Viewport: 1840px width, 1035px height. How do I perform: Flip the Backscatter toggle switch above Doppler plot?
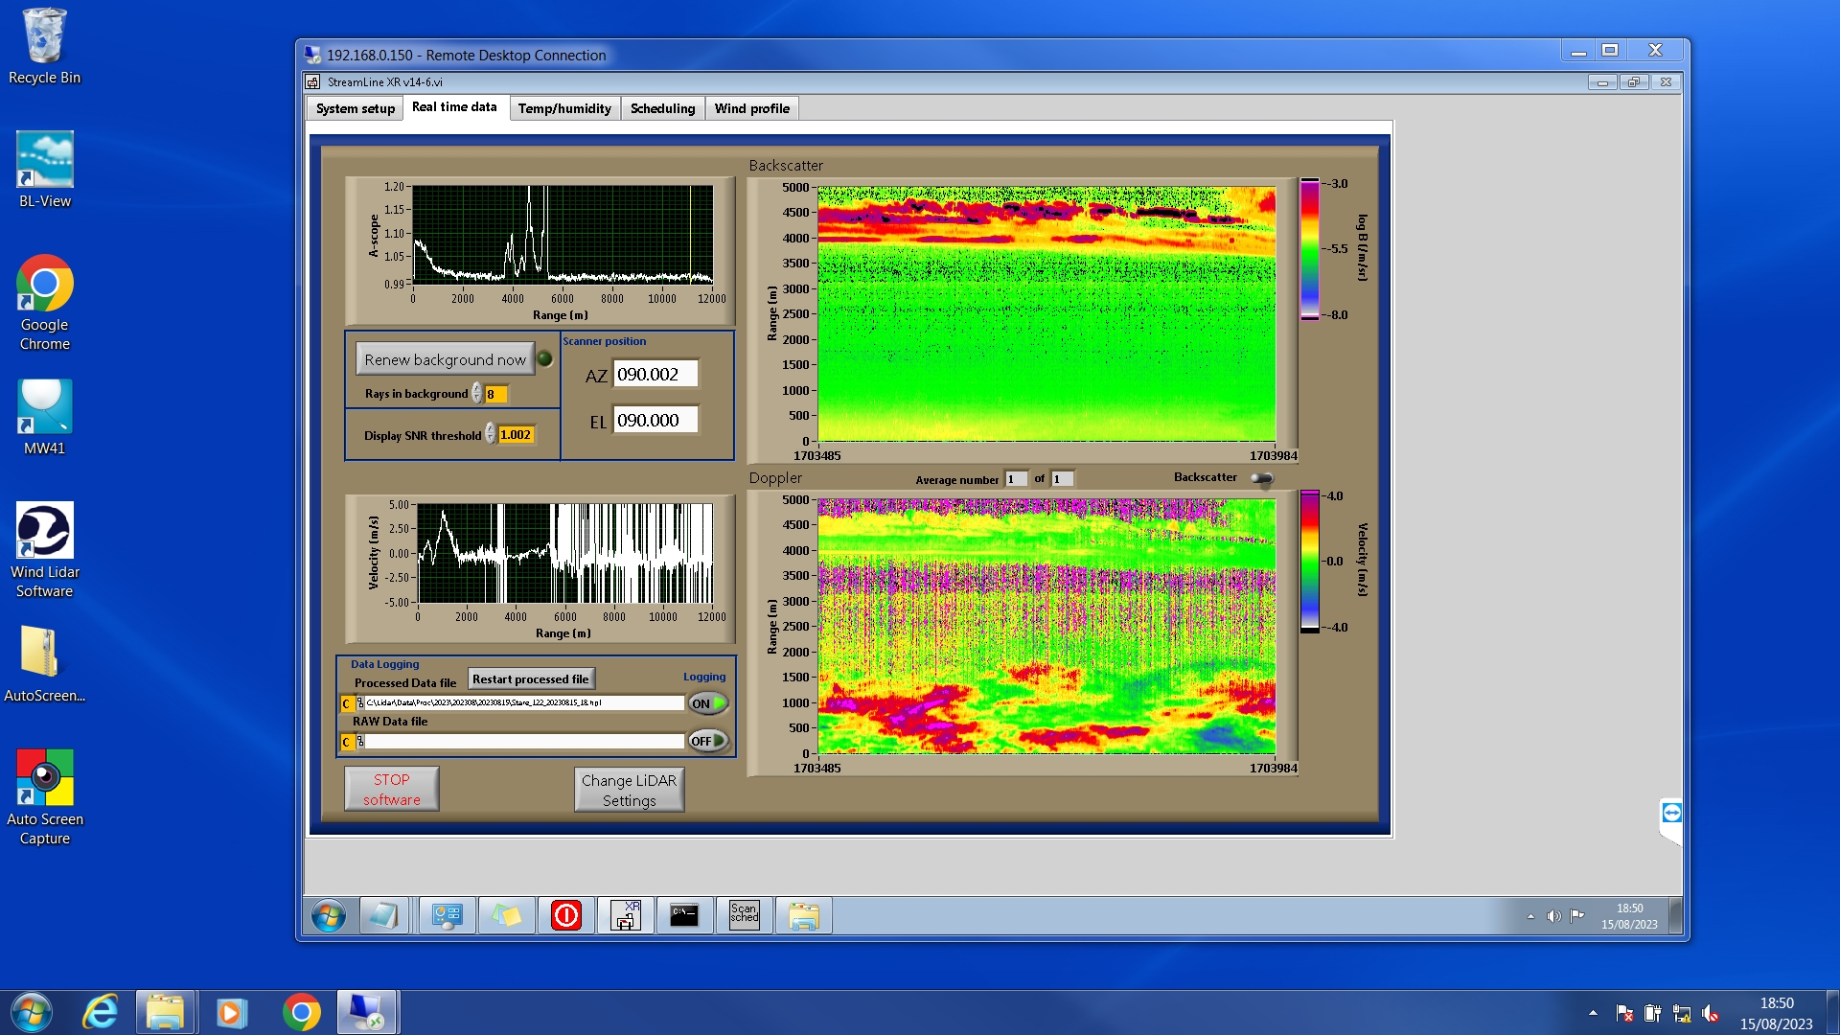[1262, 478]
